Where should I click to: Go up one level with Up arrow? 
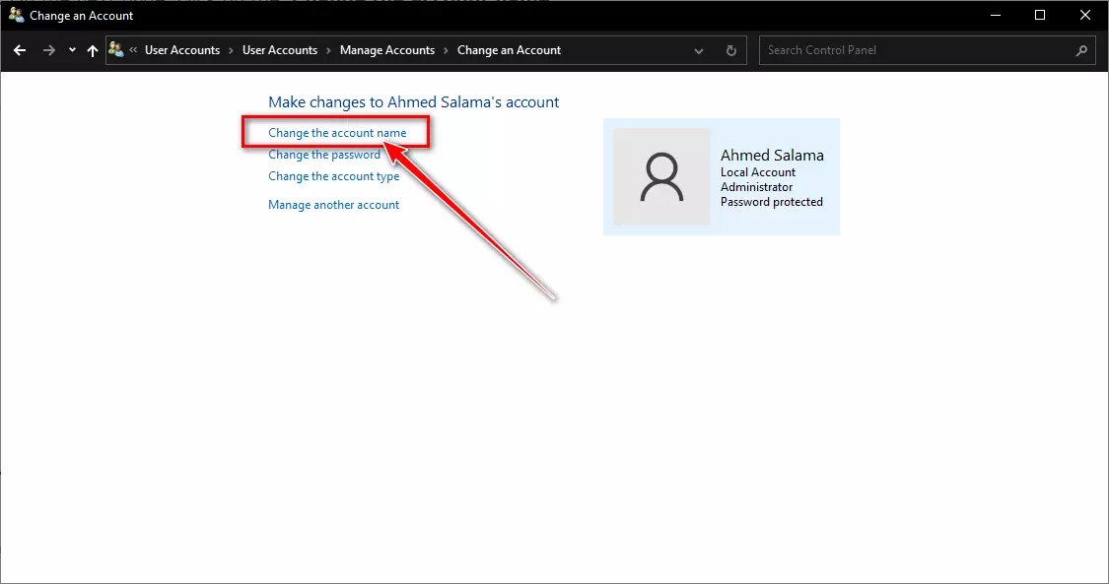tap(93, 50)
